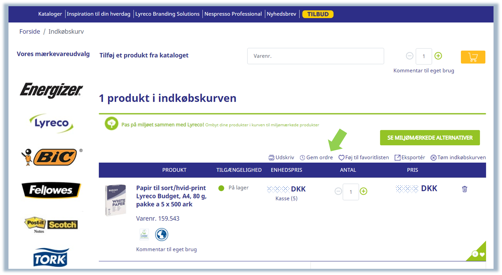Screen dimensions: 502x275
Task: Open the paper product thumbnail image
Action: click(116, 200)
